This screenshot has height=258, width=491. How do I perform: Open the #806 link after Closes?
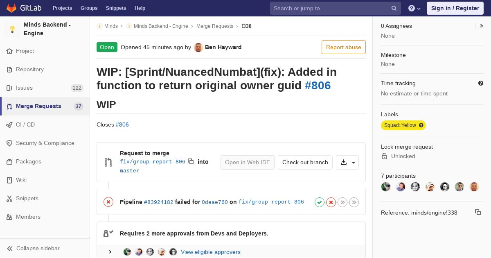tap(122, 124)
